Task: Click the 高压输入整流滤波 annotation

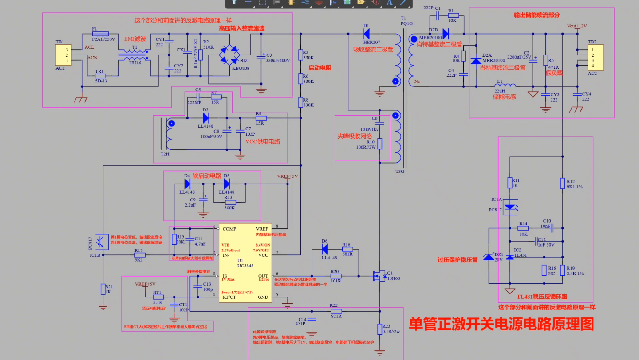Action: (242, 28)
